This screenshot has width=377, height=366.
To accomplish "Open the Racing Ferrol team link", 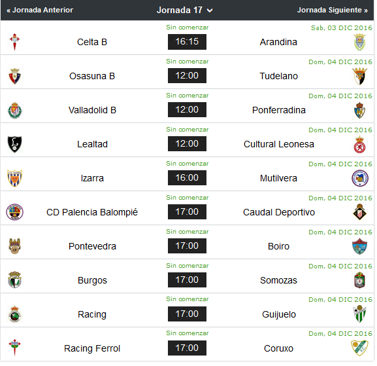I will tap(92, 348).
